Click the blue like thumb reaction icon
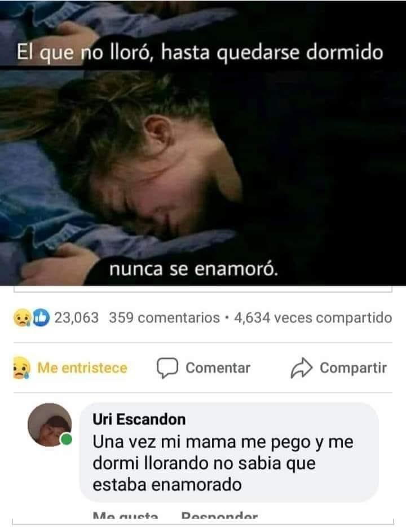The height and width of the screenshot is (527, 406). coord(41,318)
